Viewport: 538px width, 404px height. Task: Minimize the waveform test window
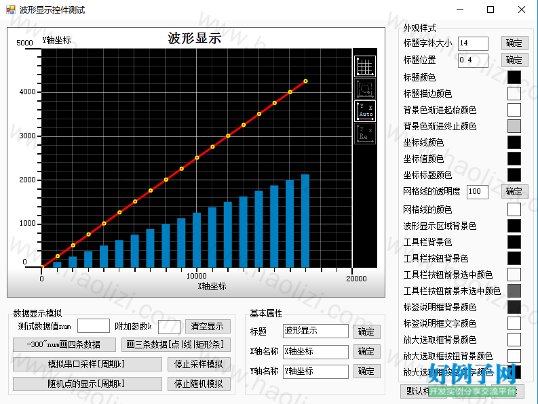[460, 9]
